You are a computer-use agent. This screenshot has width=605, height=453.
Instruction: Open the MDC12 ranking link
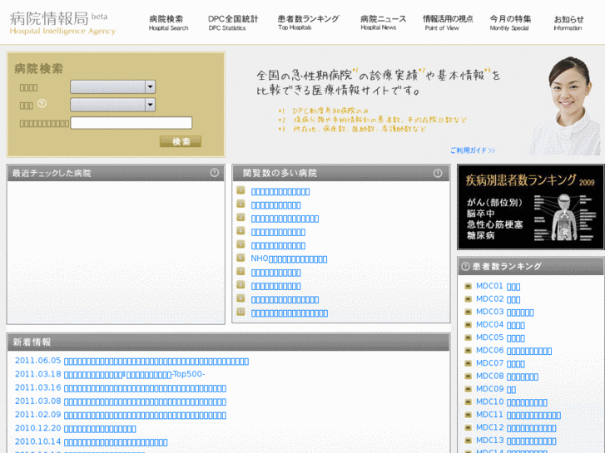pyautogui.click(x=516, y=427)
